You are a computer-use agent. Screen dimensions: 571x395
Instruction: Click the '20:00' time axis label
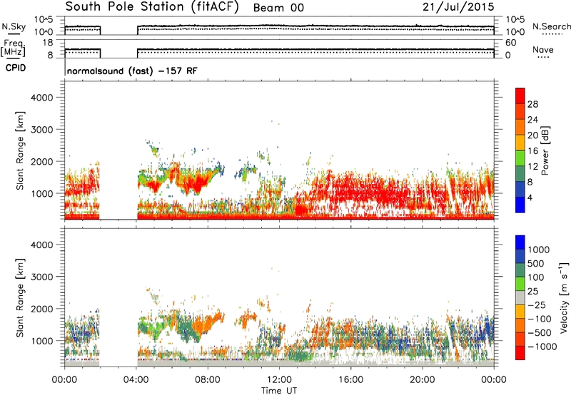pyautogui.click(x=423, y=380)
